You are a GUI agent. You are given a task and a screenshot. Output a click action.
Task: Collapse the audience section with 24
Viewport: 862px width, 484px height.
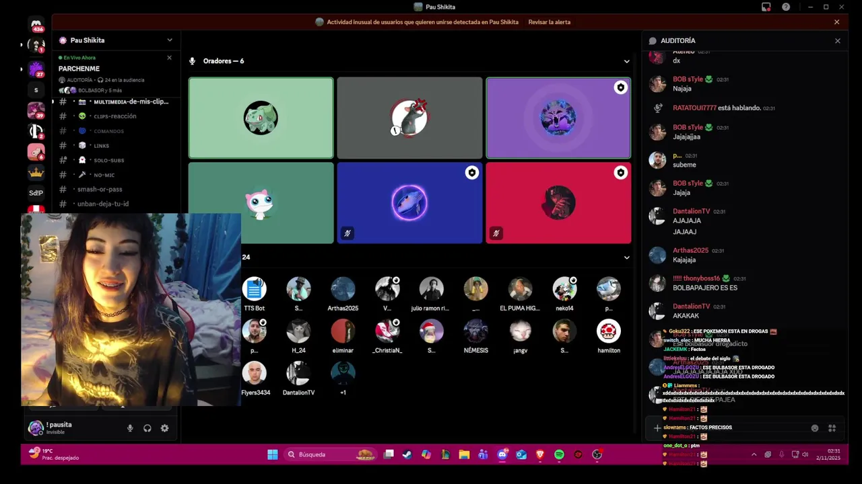(626, 257)
